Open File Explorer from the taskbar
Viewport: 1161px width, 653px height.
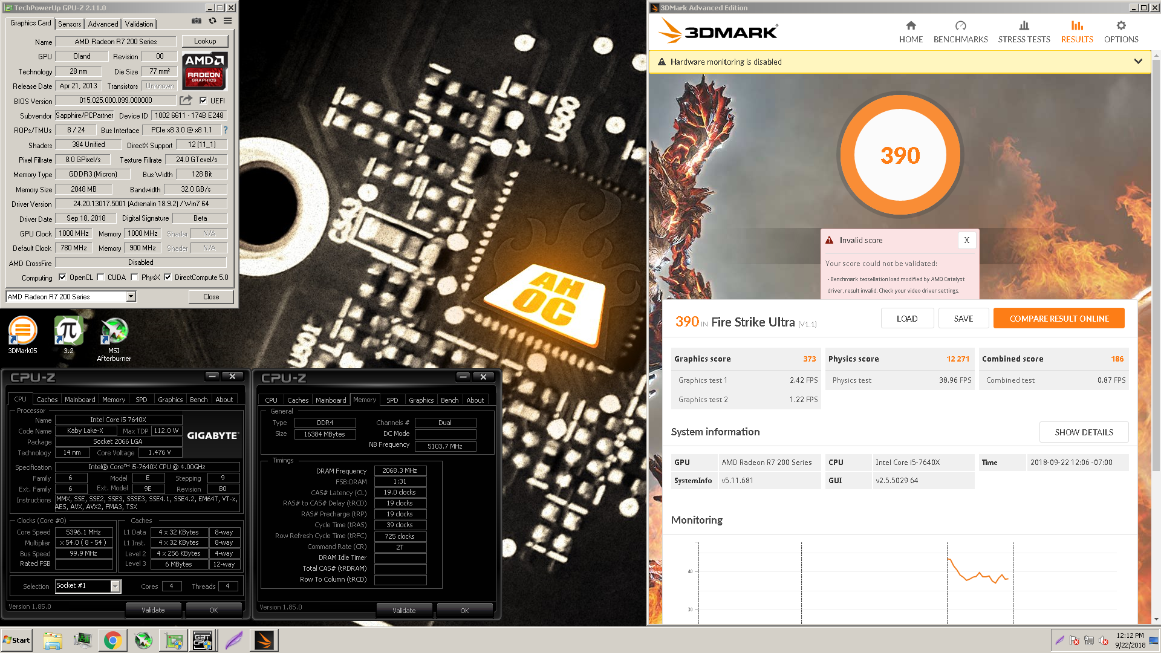click(x=53, y=640)
